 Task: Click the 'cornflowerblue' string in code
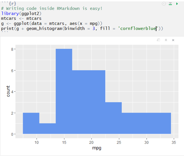138,29
